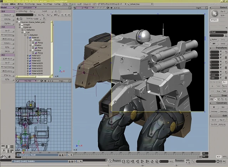
Task: Toggle the Snap ON button
Action: click(211, 99)
